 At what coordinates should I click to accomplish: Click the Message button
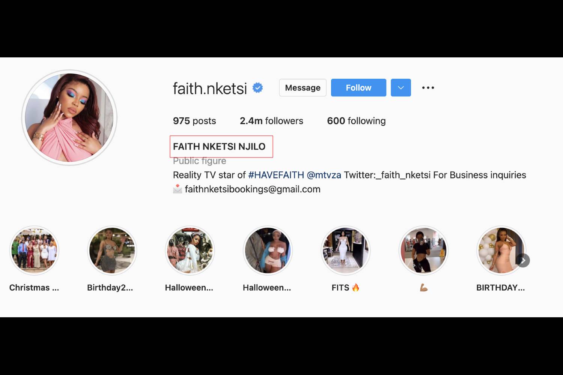(303, 88)
